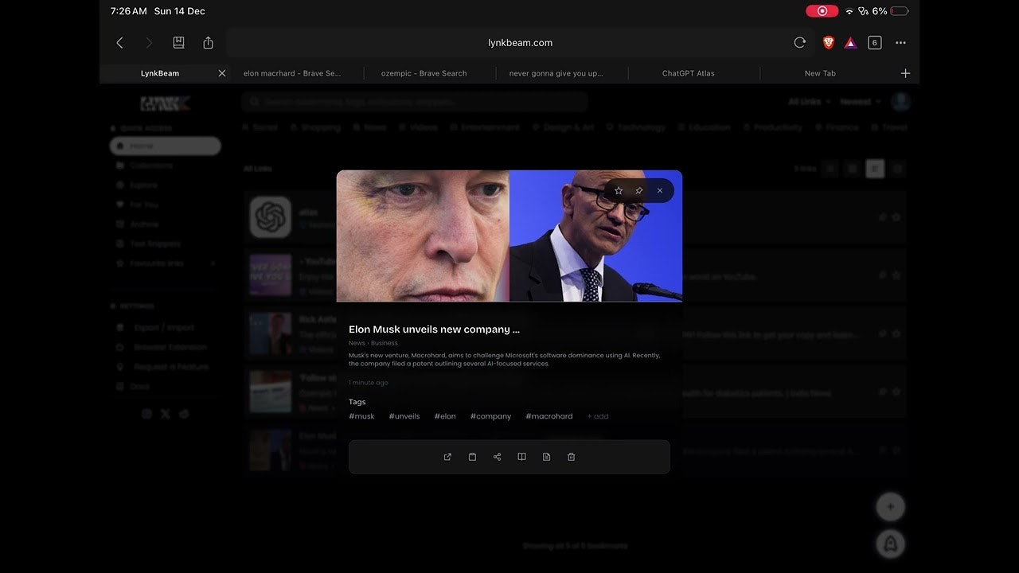Click the floating rocket button

click(890, 544)
